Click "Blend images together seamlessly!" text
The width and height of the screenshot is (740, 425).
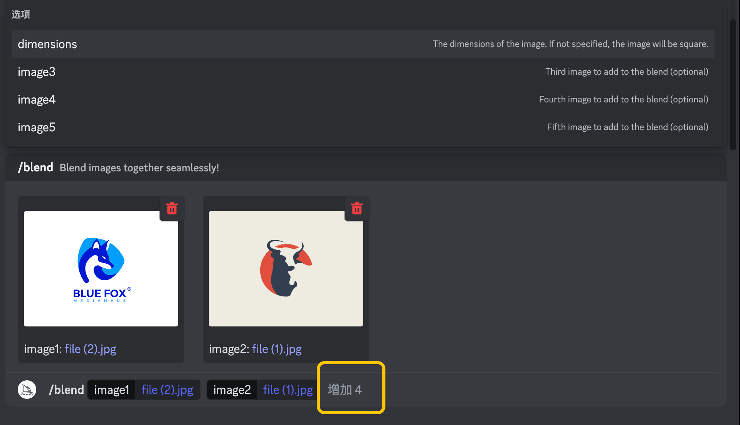point(139,168)
